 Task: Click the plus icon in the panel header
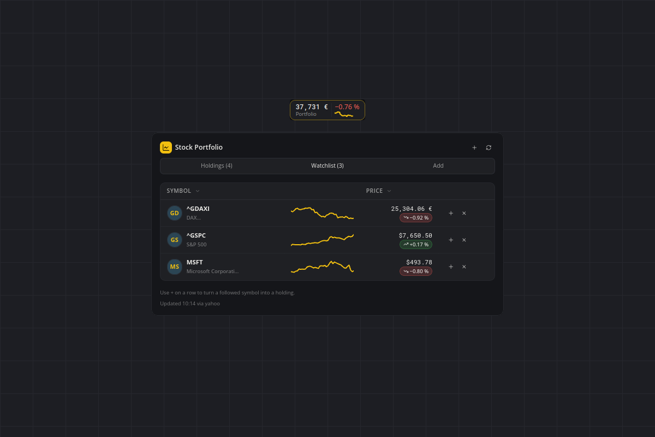click(x=474, y=147)
